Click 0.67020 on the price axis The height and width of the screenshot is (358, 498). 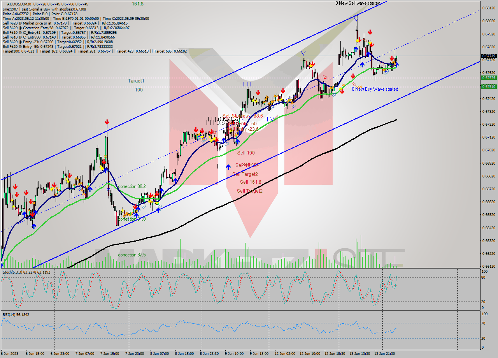[489, 150]
